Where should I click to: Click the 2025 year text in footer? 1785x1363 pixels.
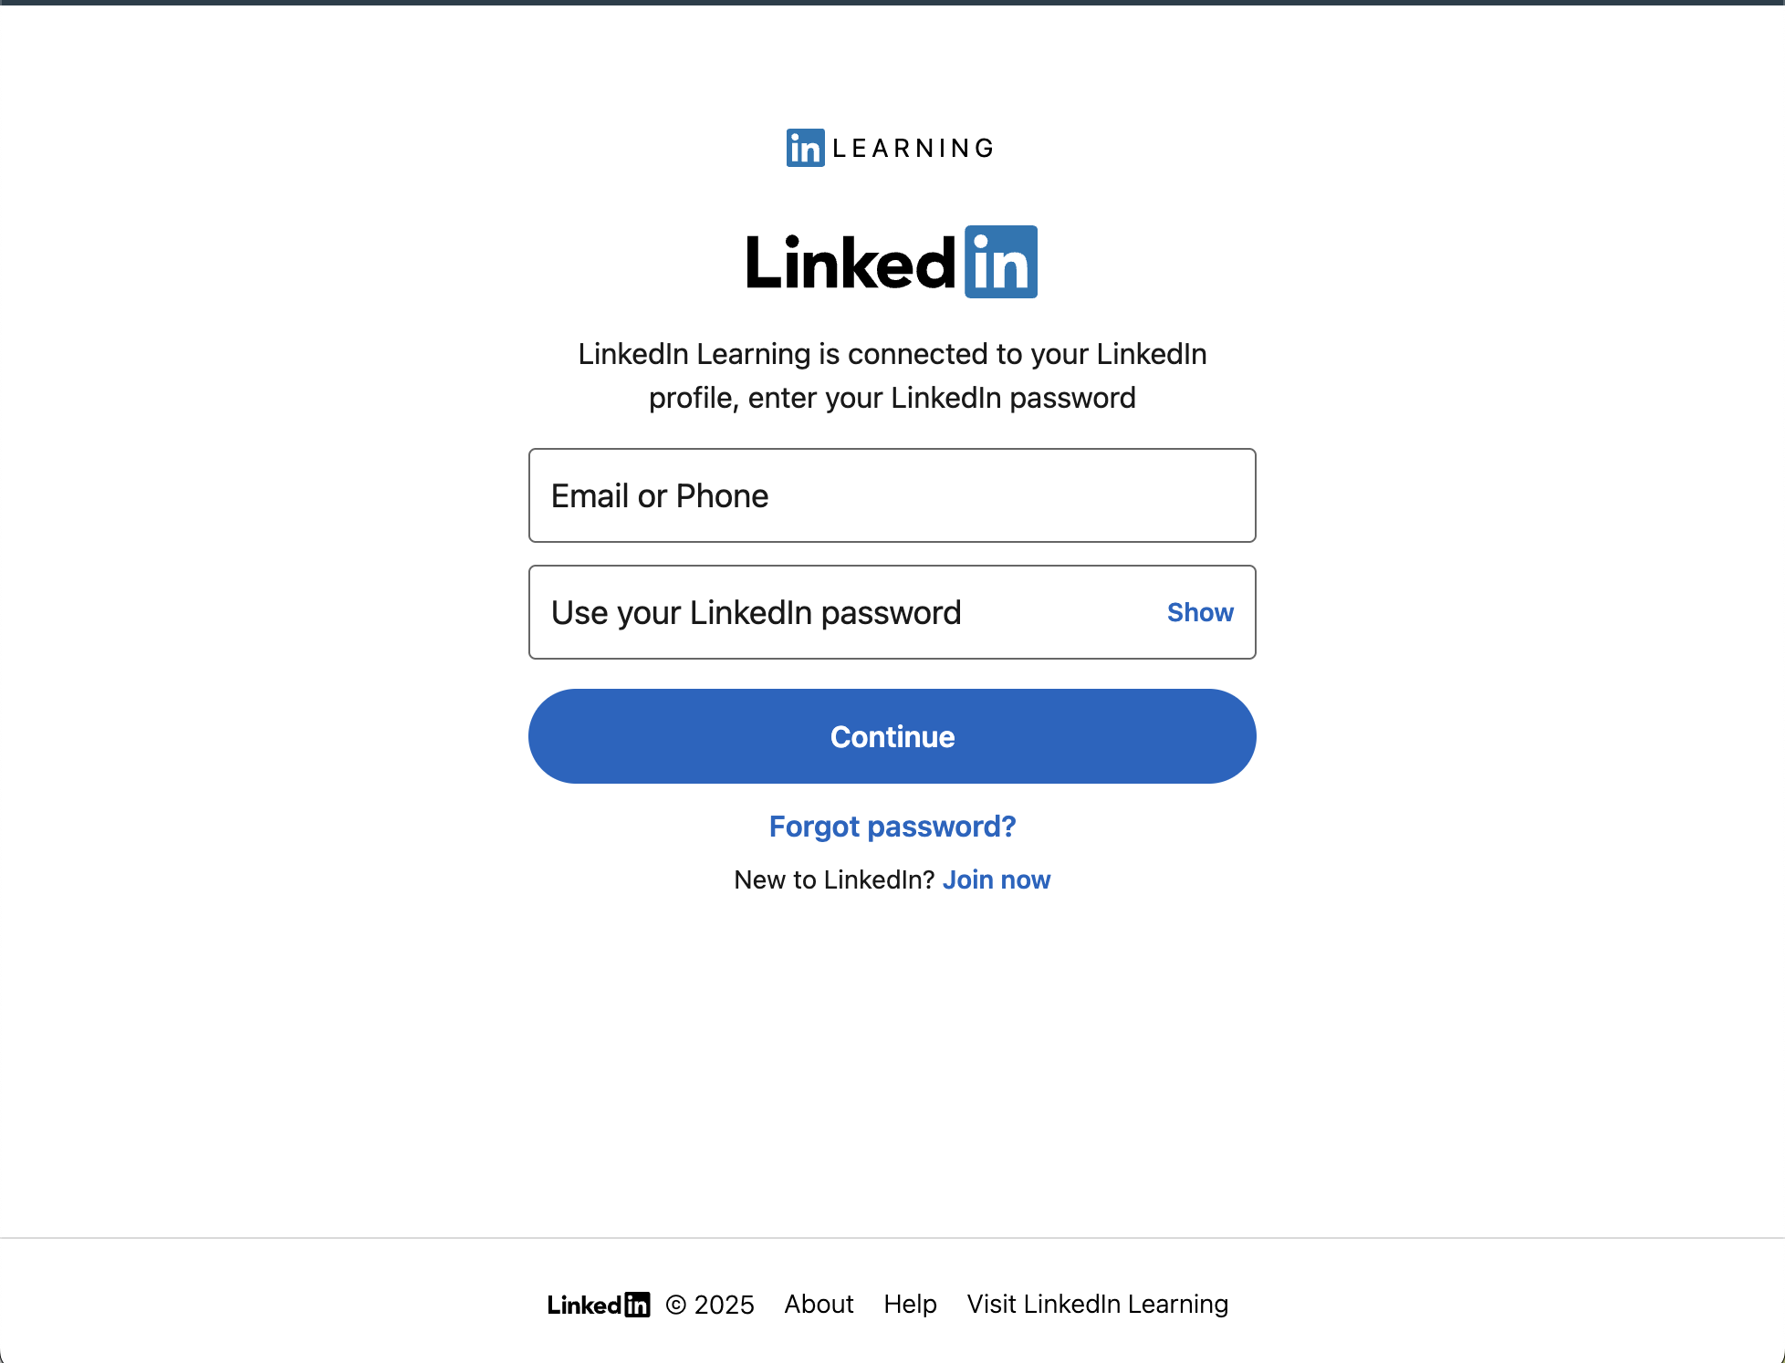[x=724, y=1306]
